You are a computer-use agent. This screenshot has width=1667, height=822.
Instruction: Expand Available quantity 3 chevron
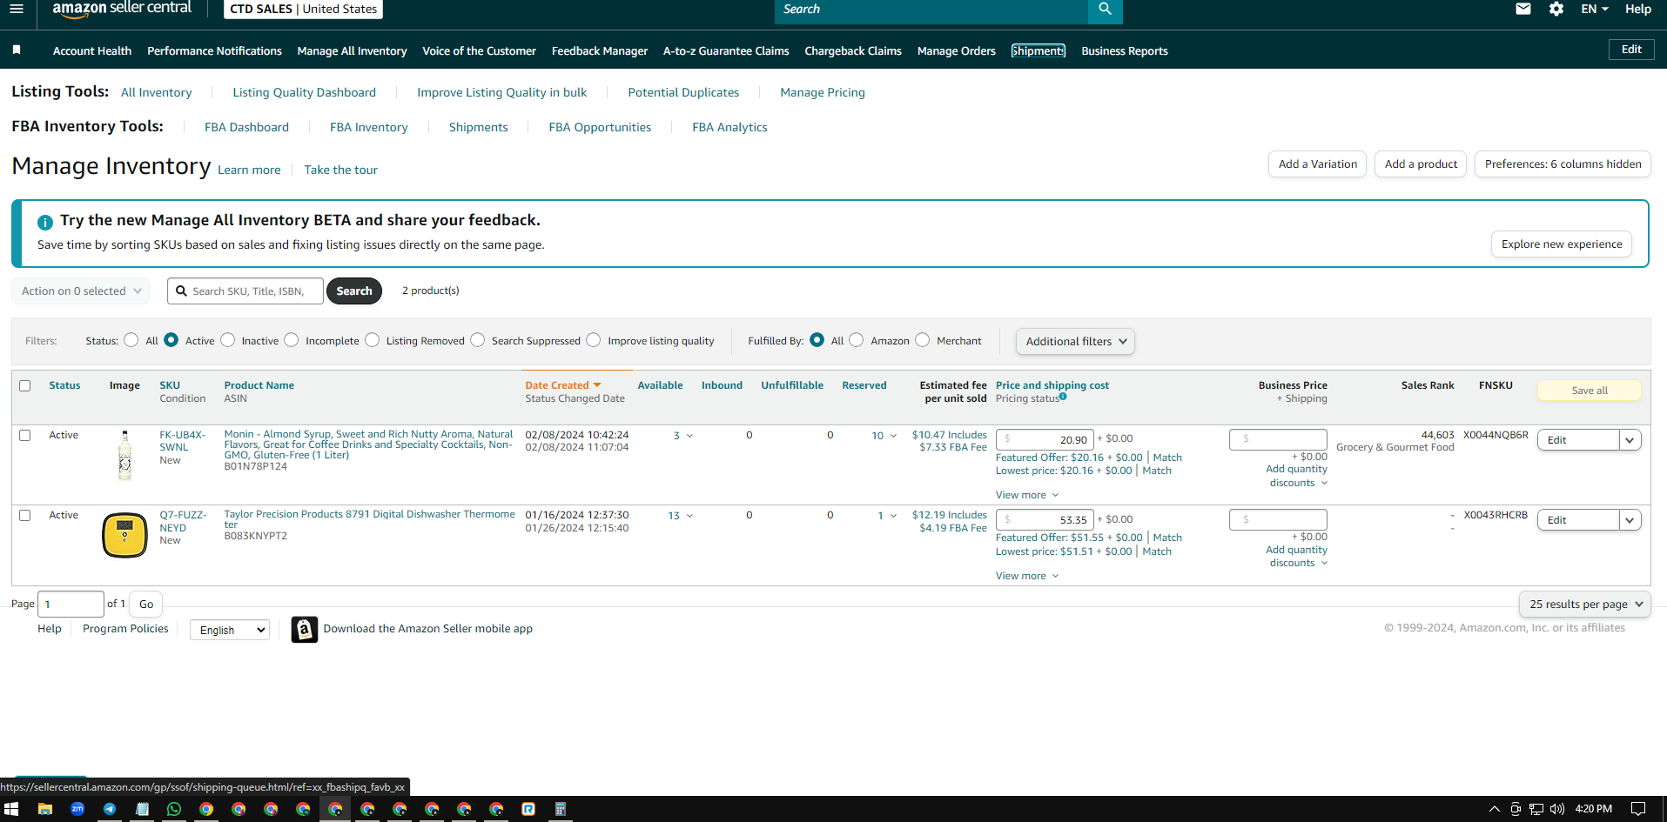click(689, 436)
